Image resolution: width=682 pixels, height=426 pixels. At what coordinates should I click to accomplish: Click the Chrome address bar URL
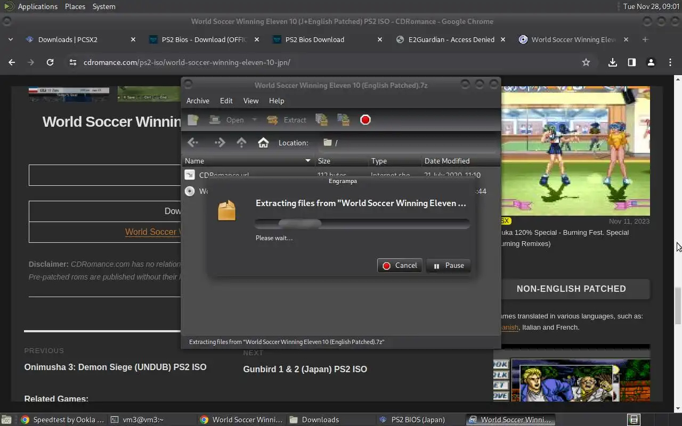(187, 62)
